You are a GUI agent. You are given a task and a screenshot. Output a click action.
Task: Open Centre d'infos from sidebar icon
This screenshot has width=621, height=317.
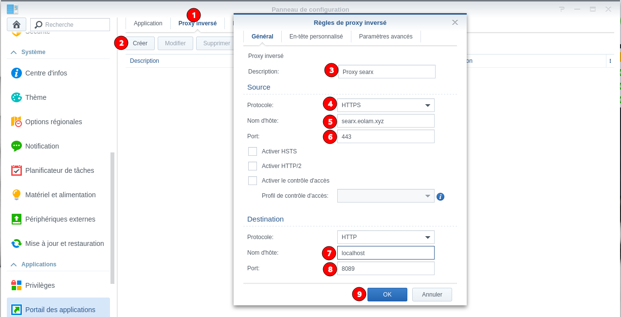click(x=17, y=73)
